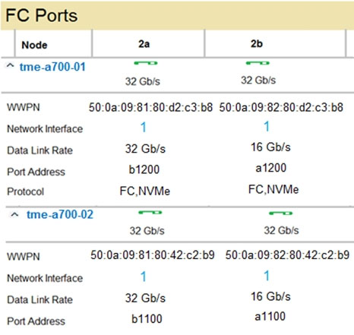The height and width of the screenshot is (335, 354).
Task: Open the tme-a700-02 node link
Action: [x=60, y=215]
